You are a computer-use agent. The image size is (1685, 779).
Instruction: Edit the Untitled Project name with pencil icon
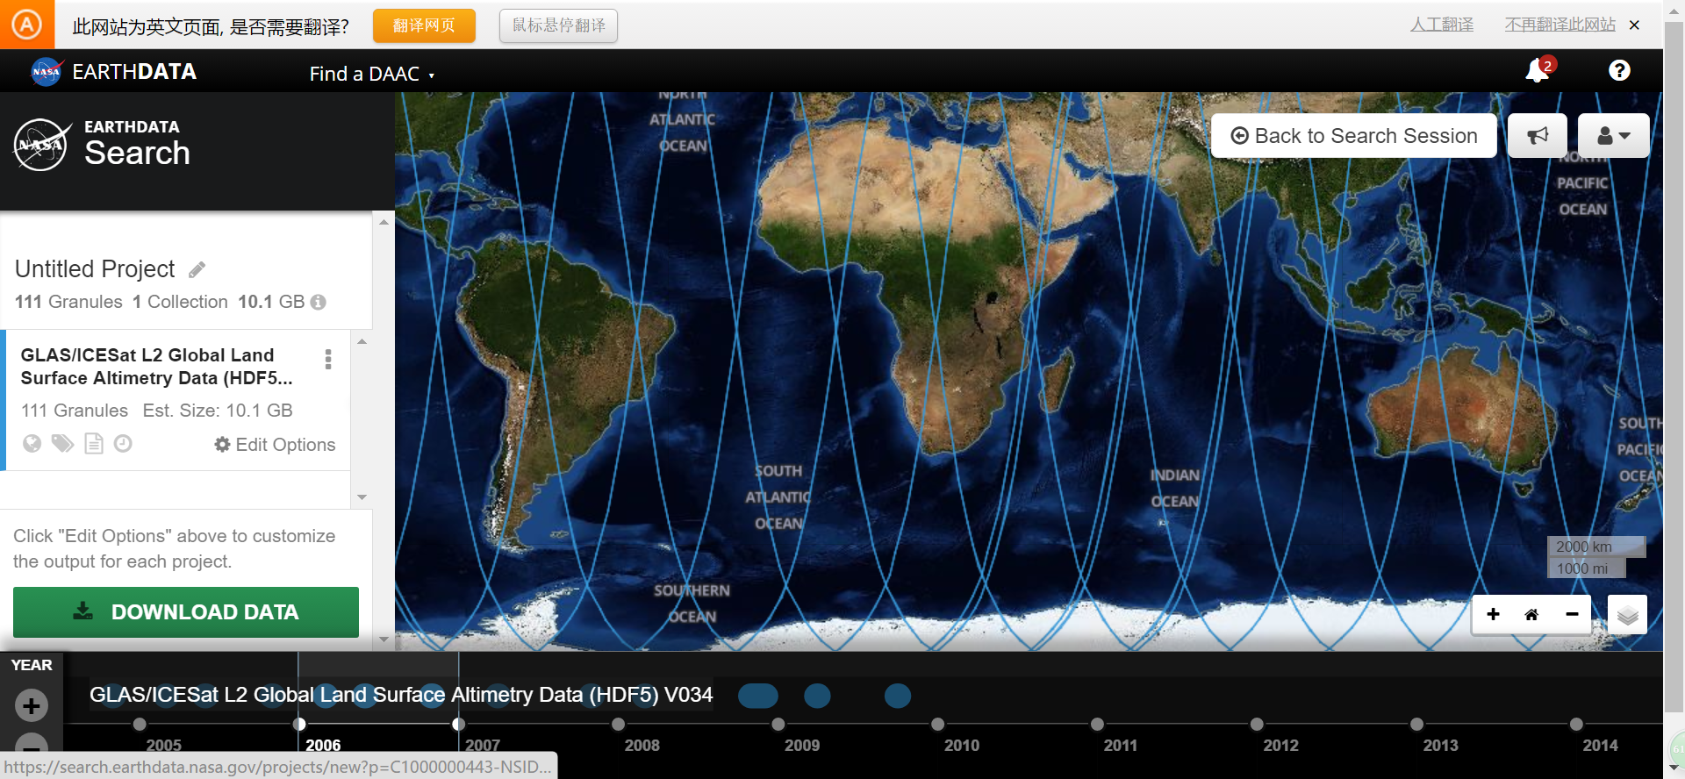(197, 269)
